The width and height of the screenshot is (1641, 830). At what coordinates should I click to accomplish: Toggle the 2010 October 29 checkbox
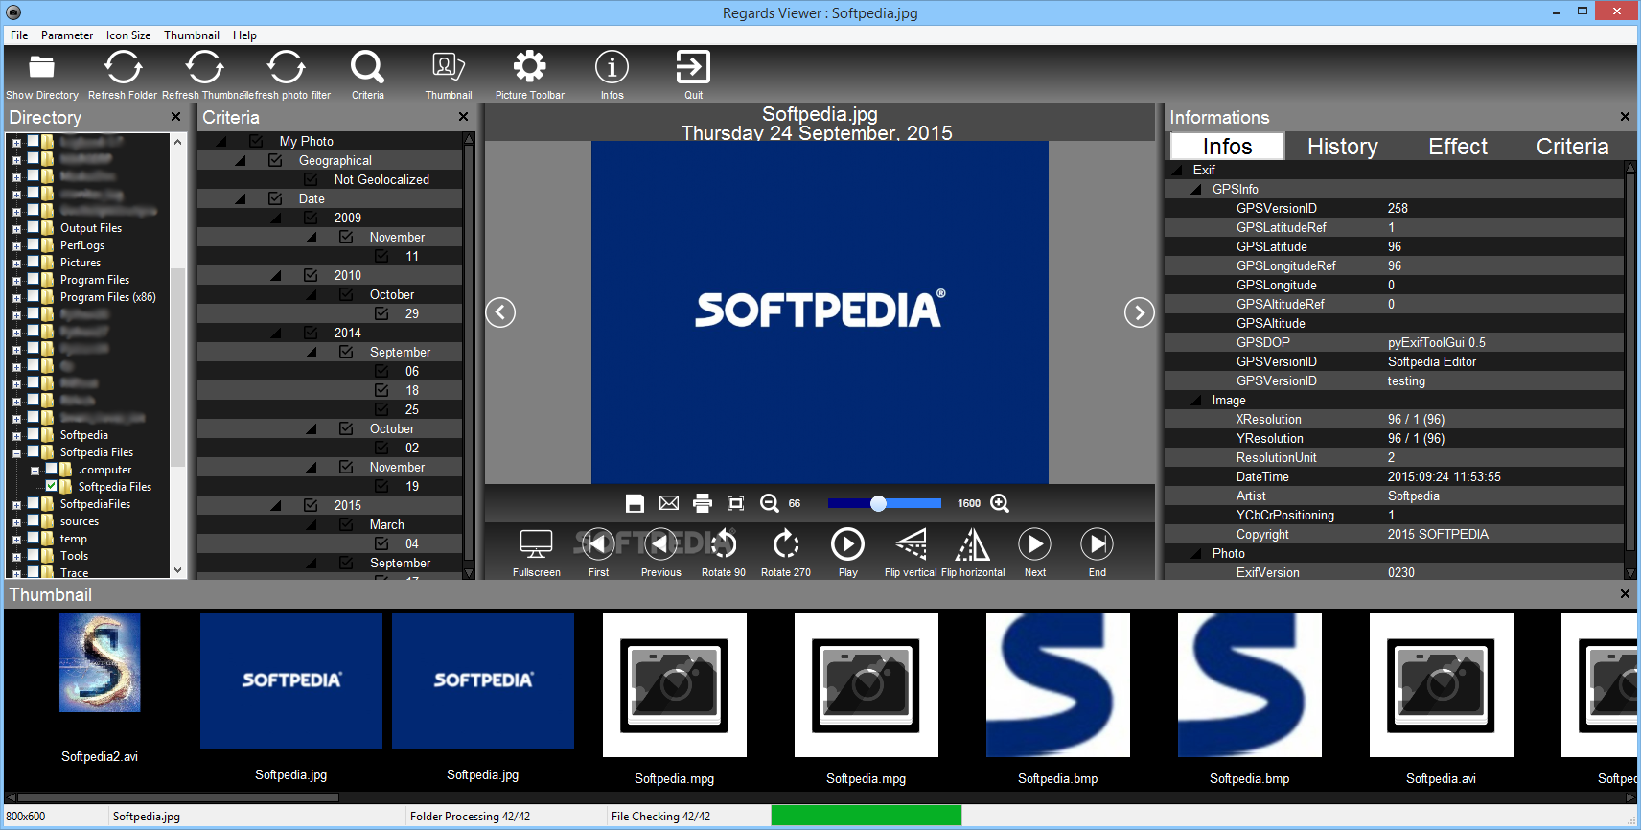(x=381, y=313)
